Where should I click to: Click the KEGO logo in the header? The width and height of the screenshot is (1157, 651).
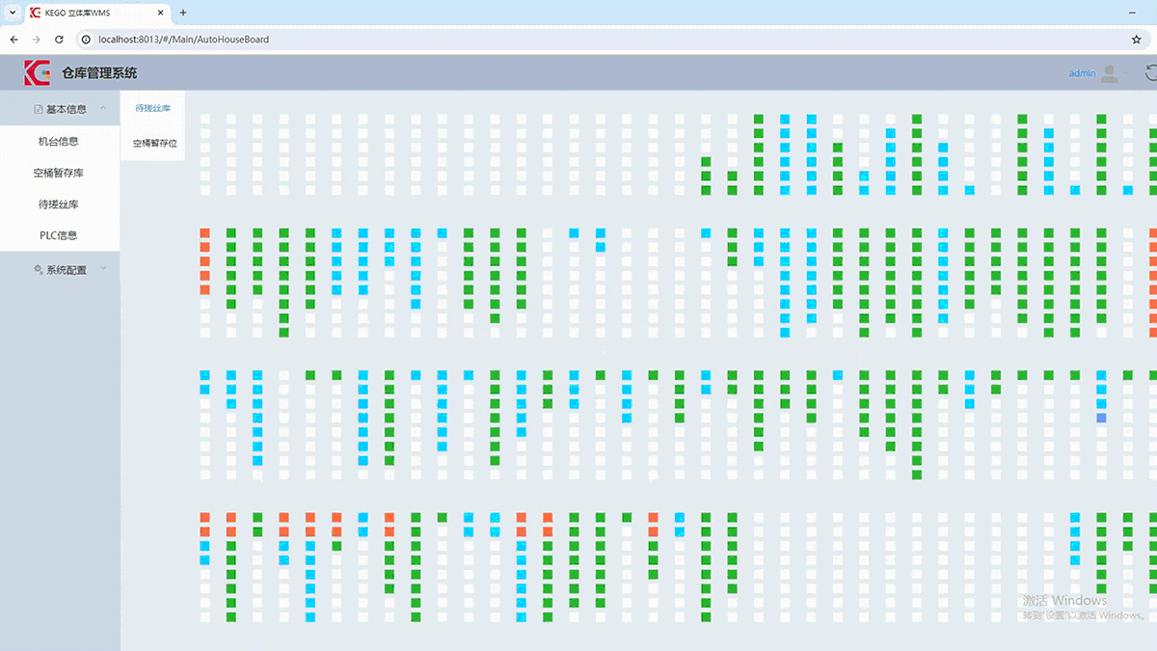(x=37, y=72)
